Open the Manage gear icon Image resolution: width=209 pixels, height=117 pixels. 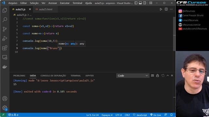(x=5, y=108)
